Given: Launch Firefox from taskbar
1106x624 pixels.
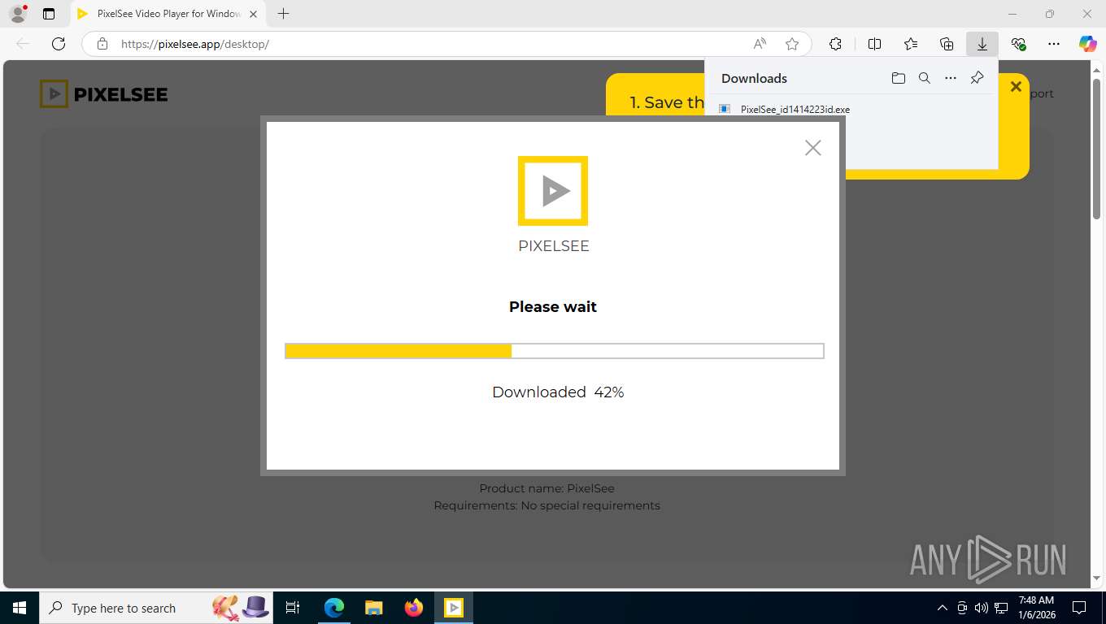Looking at the screenshot, I should (x=414, y=608).
